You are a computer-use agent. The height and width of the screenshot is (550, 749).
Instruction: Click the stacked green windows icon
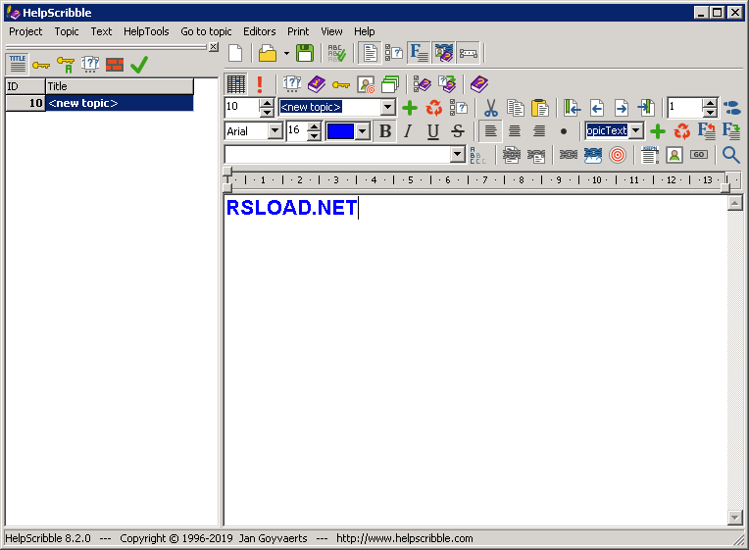[x=390, y=84]
